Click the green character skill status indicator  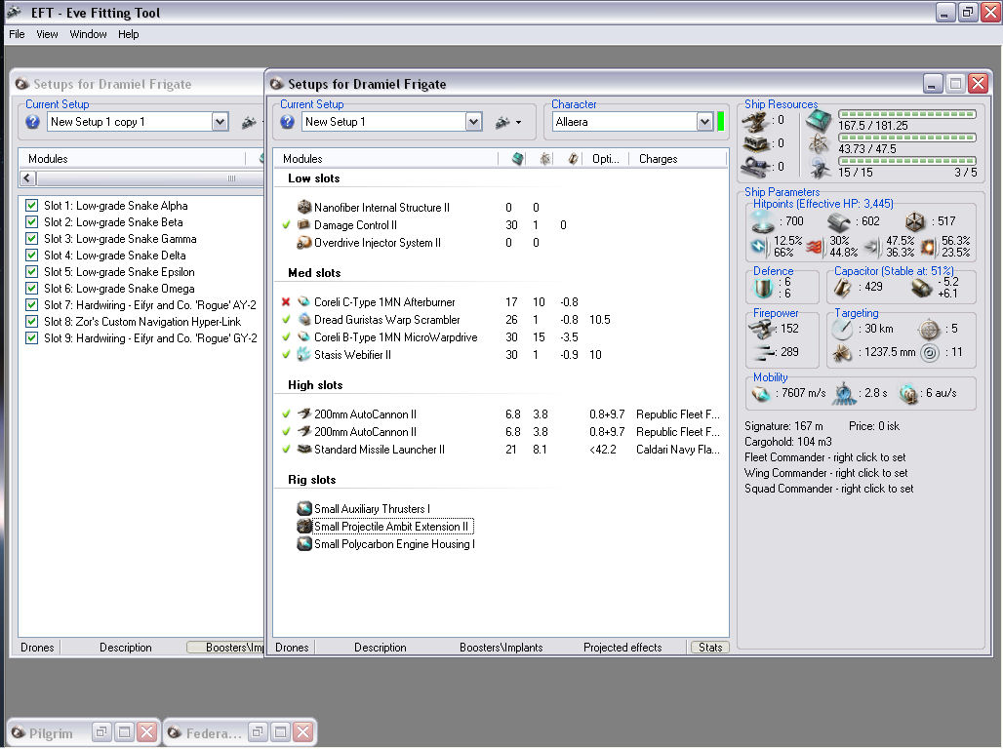[x=721, y=122]
